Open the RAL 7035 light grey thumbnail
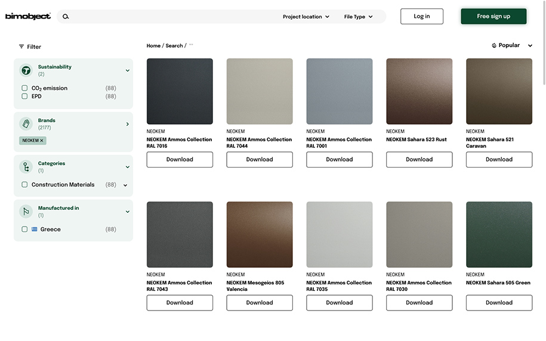Screen dimensions: 546x341 [340, 234]
